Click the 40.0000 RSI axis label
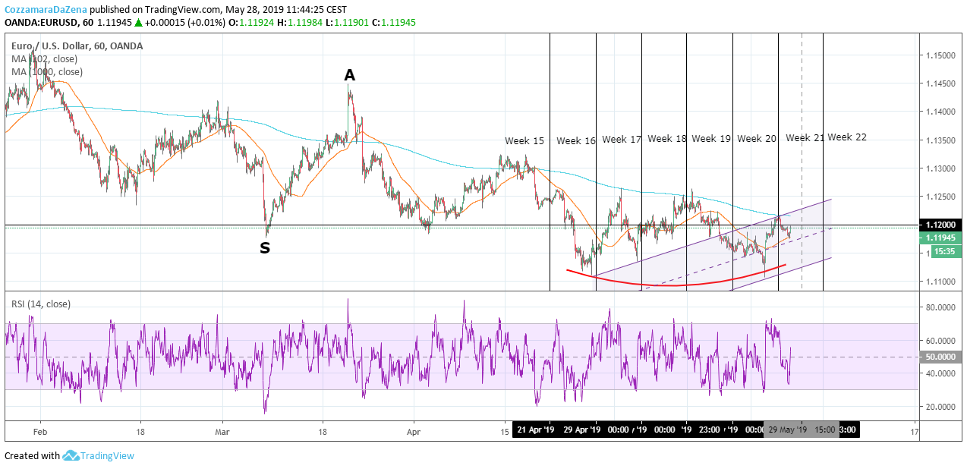The image size is (967, 469). pos(940,373)
